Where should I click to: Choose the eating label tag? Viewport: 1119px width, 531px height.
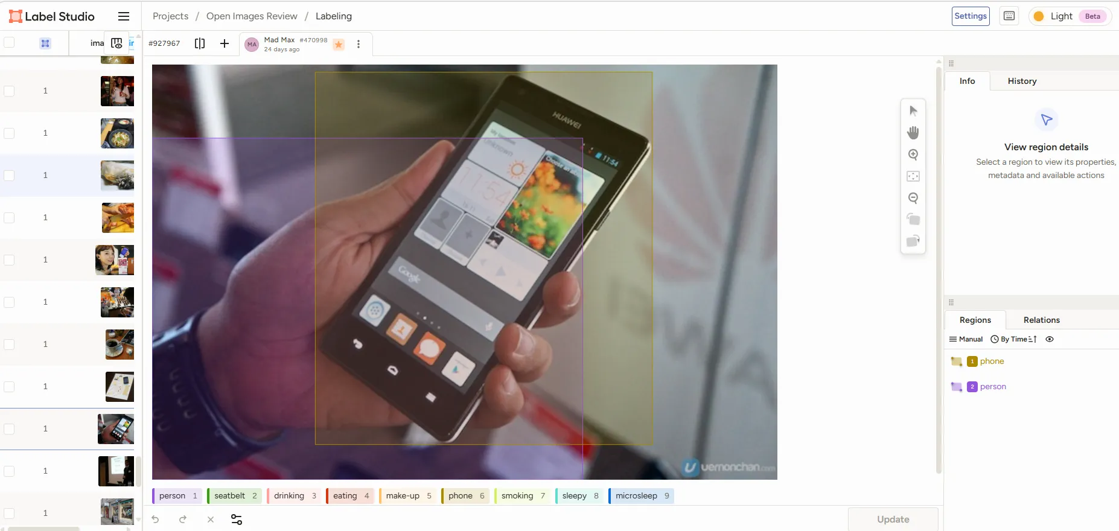point(350,496)
